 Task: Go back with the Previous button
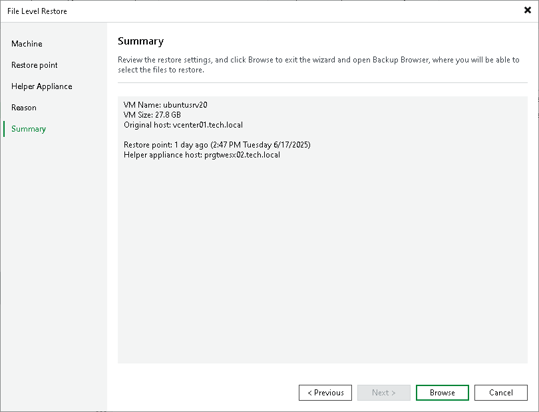pos(325,393)
